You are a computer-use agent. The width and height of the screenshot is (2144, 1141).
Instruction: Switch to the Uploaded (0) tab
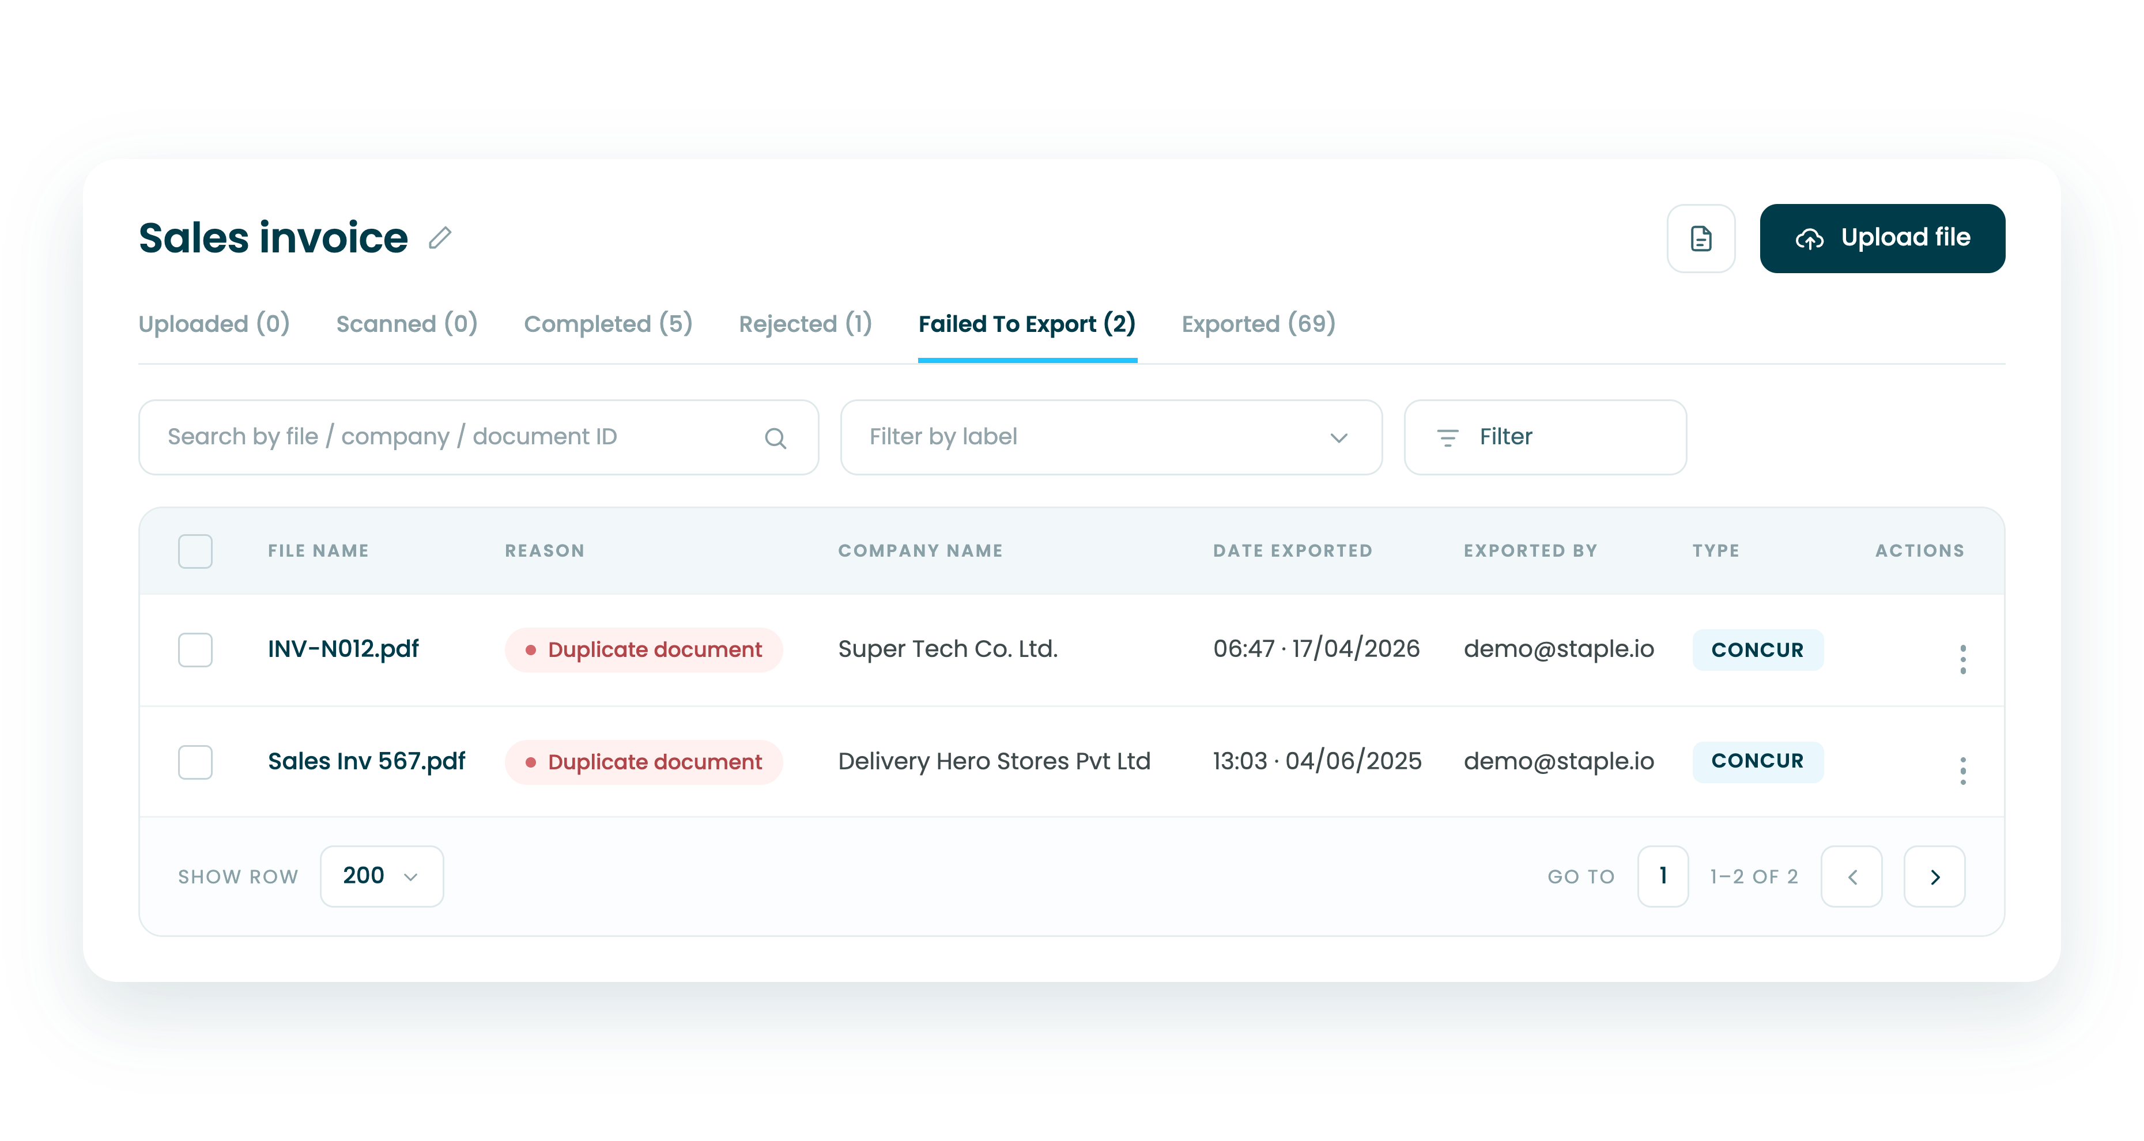[x=214, y=324]
